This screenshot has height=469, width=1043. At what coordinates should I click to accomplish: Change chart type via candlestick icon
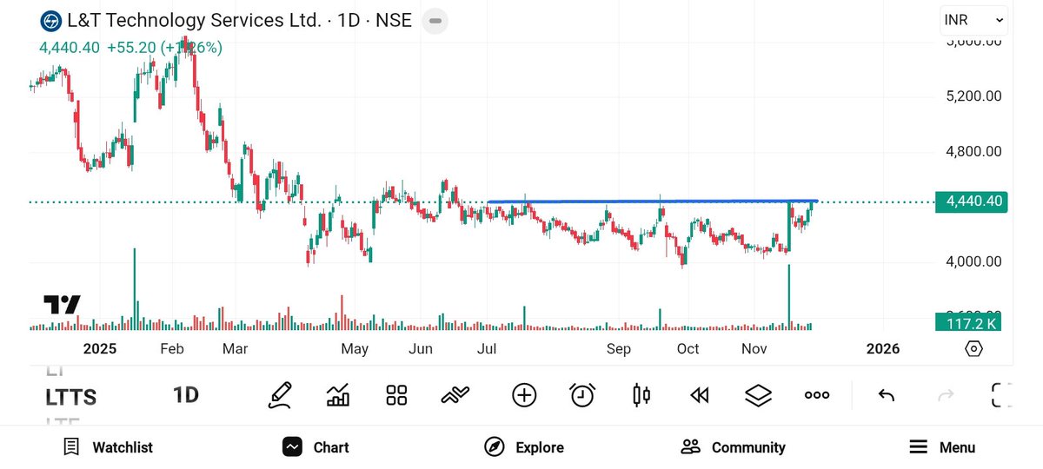coord(642,395)
